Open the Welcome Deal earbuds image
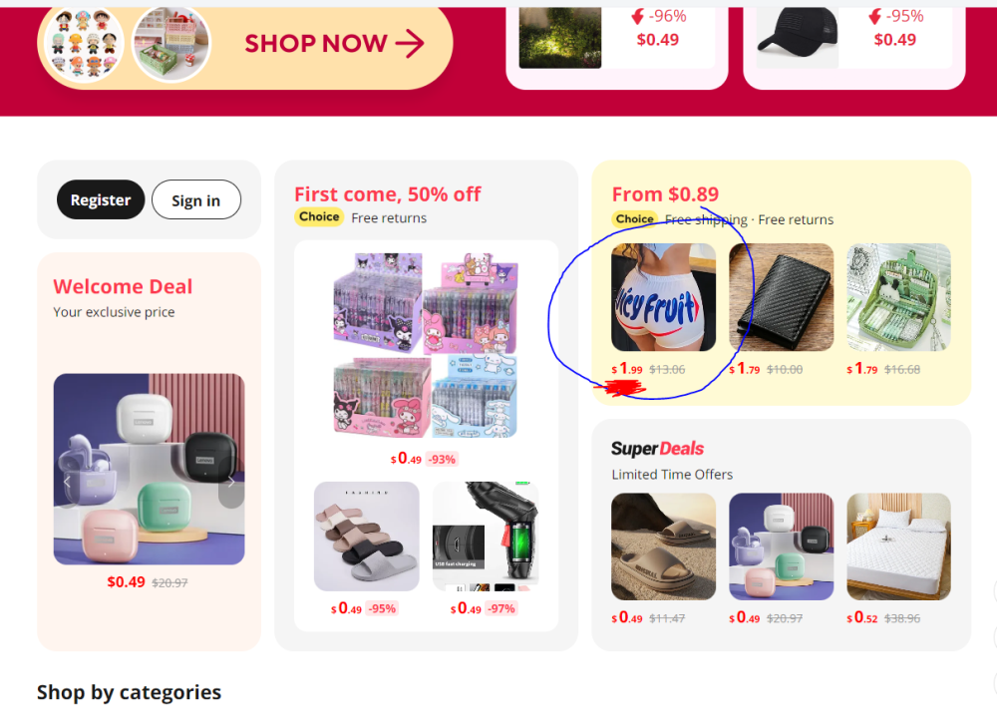The width and height of the screenshot is (997, 724). tap(149, 469)
